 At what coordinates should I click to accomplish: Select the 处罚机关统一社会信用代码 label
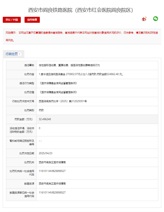tap(22, 173)
